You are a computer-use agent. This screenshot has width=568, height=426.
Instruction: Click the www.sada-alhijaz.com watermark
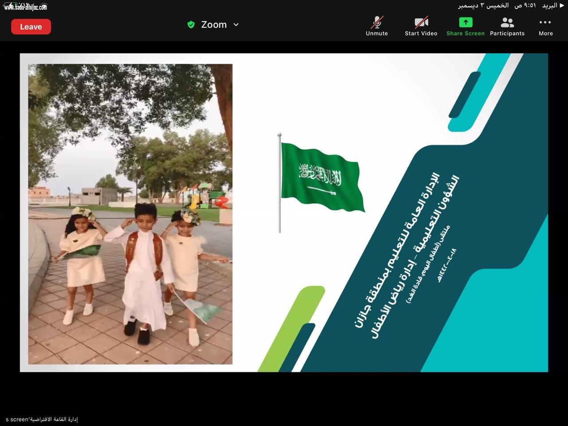(x=25, y=7)
